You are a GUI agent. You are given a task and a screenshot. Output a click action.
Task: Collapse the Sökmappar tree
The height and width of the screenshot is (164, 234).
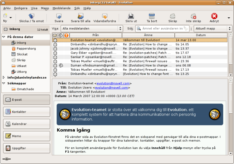(x=4, y=83)
